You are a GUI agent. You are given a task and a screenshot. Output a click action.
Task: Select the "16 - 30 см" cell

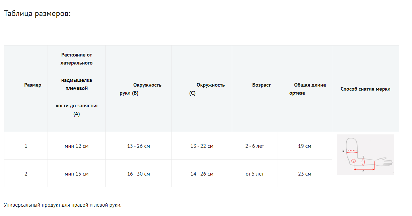pyautogui.click(x=138, y=174)
